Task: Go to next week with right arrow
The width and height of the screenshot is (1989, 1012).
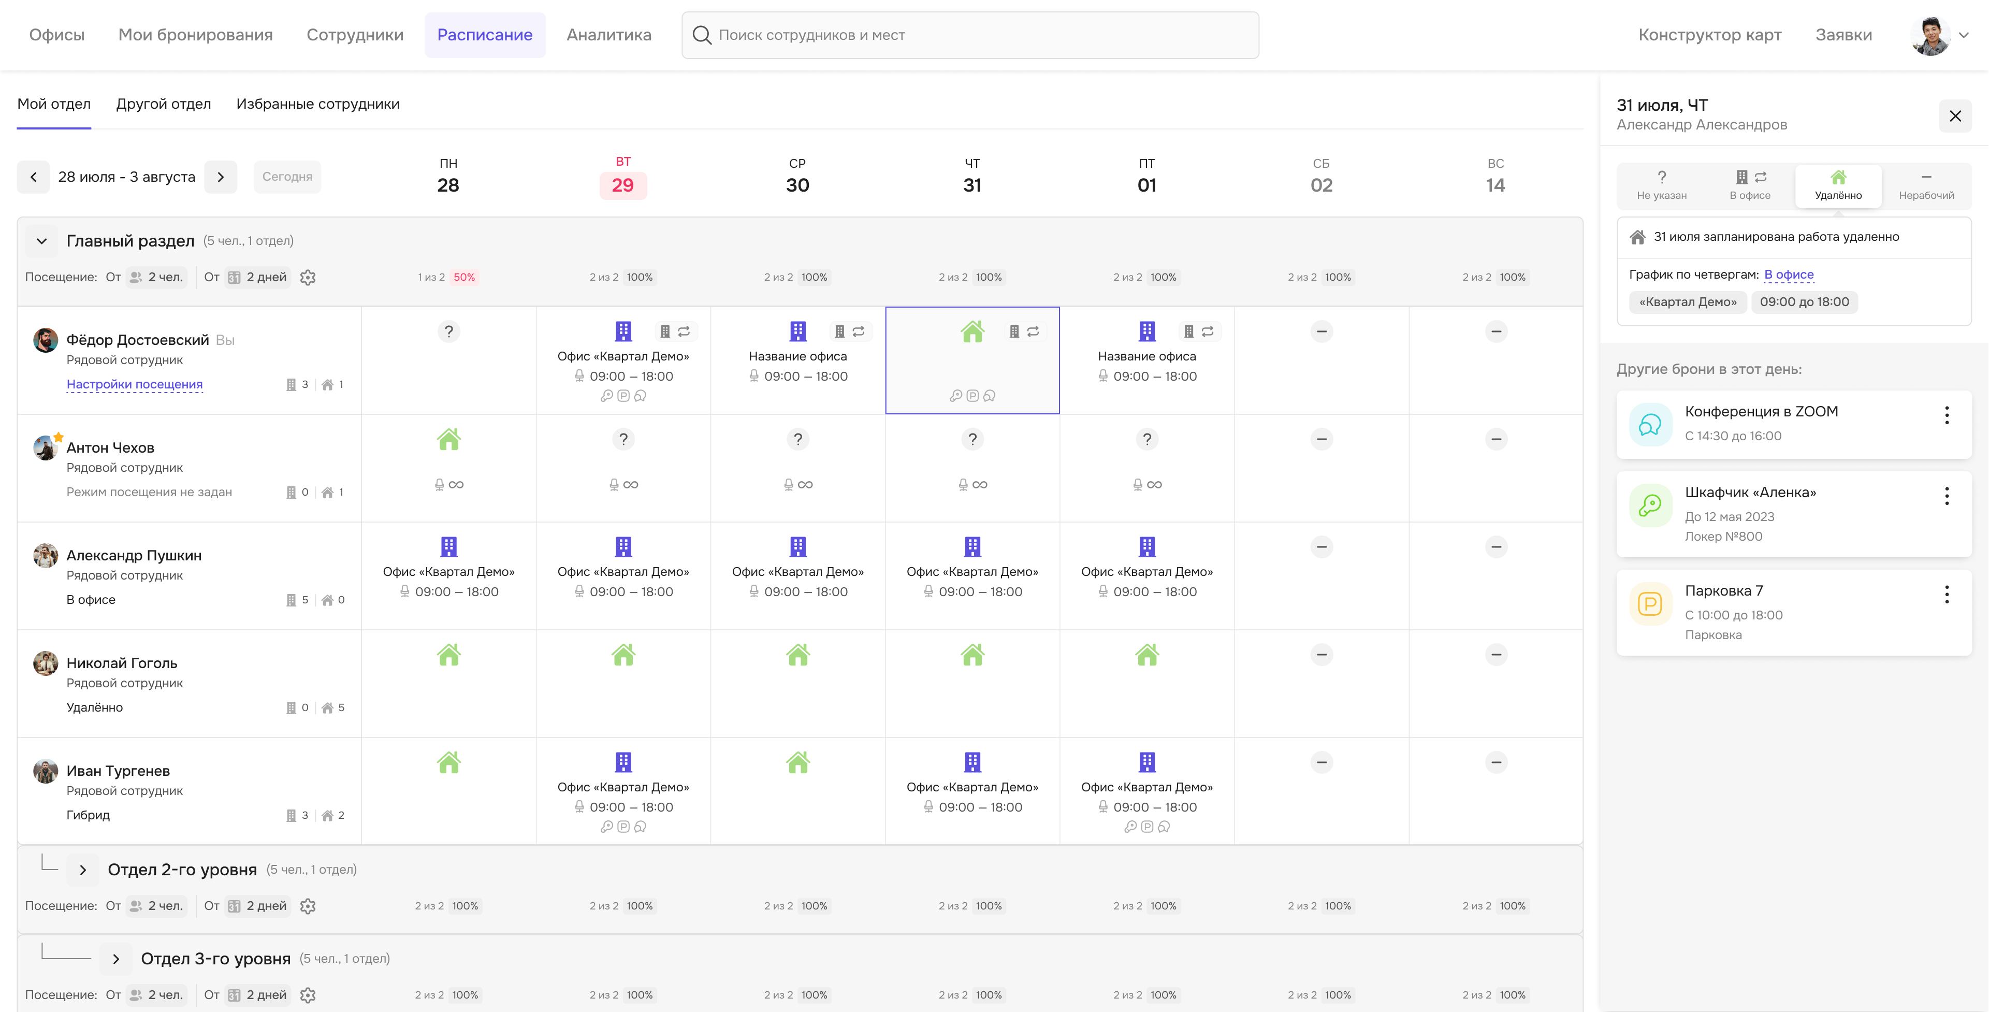Action: [221, 177]
